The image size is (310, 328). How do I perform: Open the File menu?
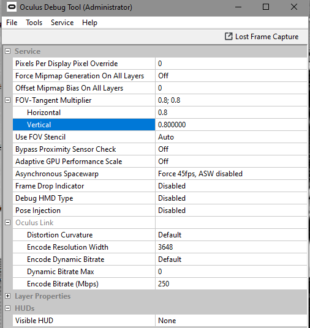(12, 23)
